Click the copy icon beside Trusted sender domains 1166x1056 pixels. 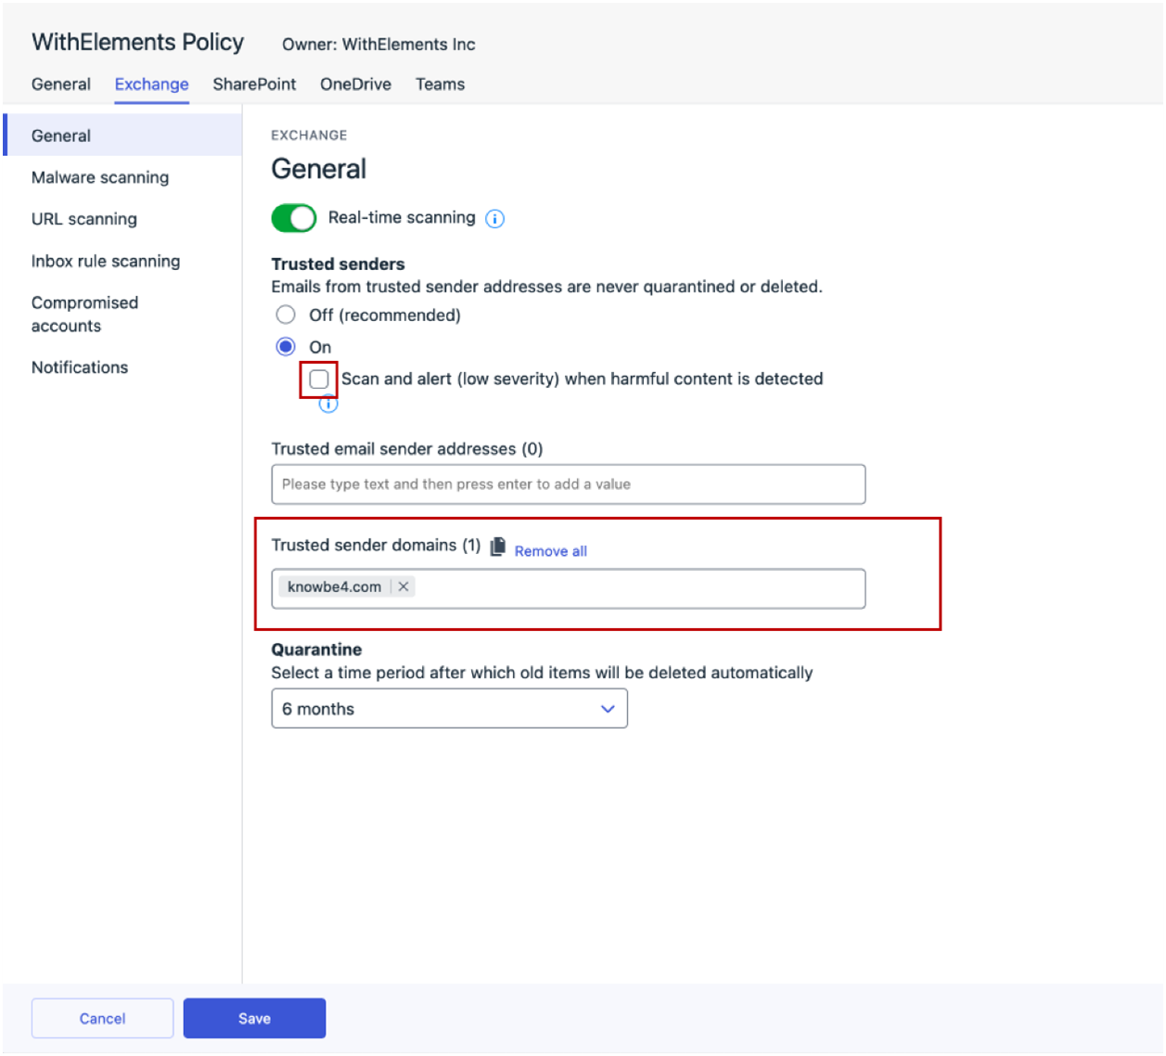(498, 547)
